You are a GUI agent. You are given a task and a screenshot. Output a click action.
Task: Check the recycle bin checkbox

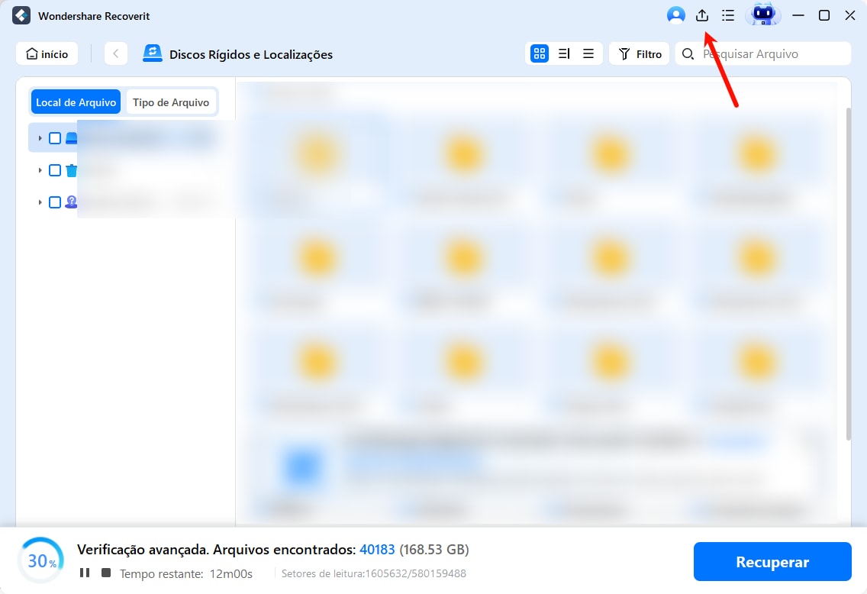pyautogui.click(x=55, y=170)
